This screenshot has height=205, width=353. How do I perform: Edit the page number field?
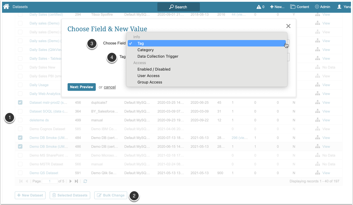pyautogui.click(x=50, y=181)
